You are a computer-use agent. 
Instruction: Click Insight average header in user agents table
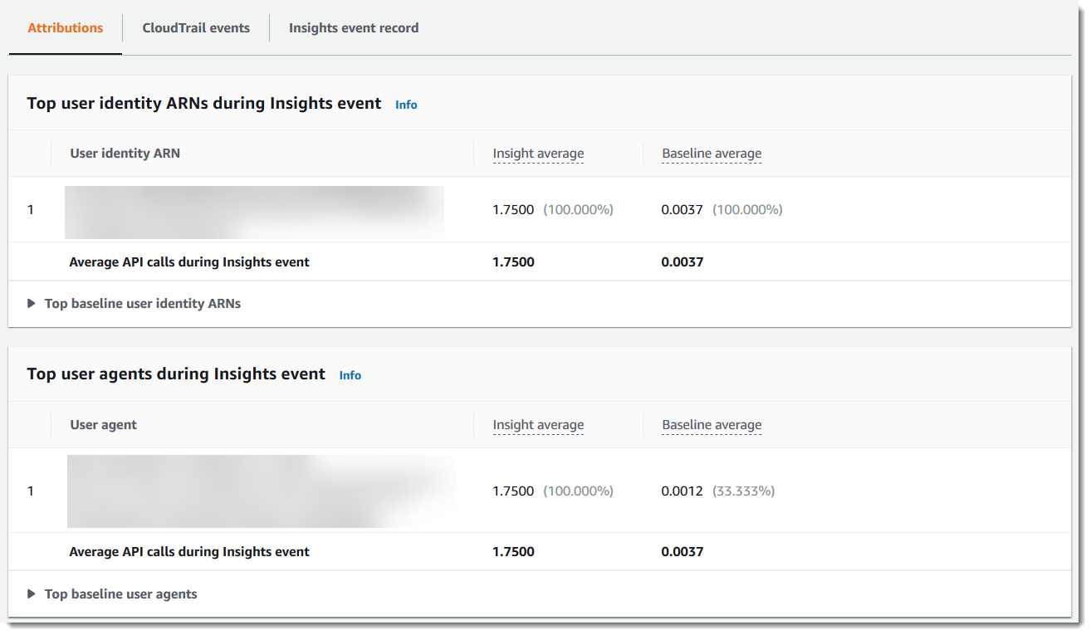pos(538,425)
